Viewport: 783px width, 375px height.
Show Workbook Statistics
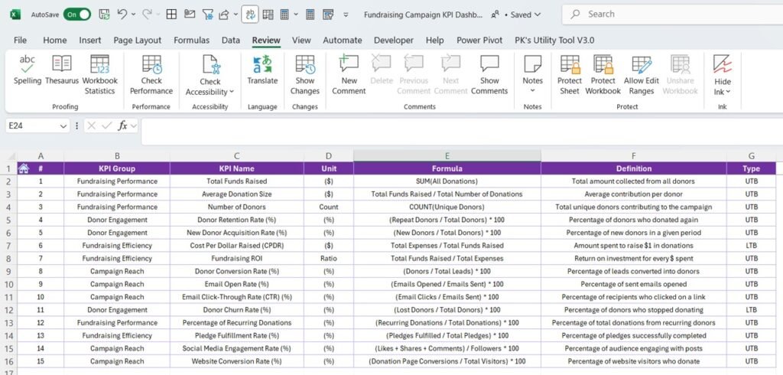click(100, 75)
